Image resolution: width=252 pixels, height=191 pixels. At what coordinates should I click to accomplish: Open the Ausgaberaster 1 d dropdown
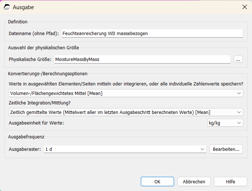125,149
